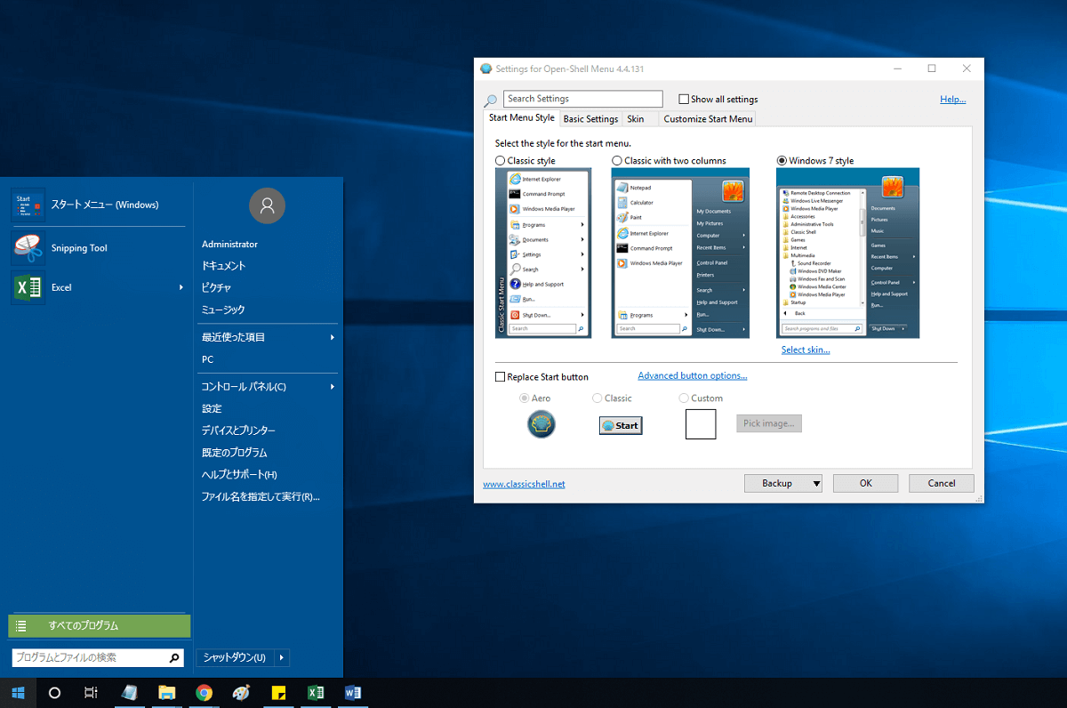The height and width of the screenshot is (708, 1067).
Task: Select Classic style radio button
Action: point(500,161)
